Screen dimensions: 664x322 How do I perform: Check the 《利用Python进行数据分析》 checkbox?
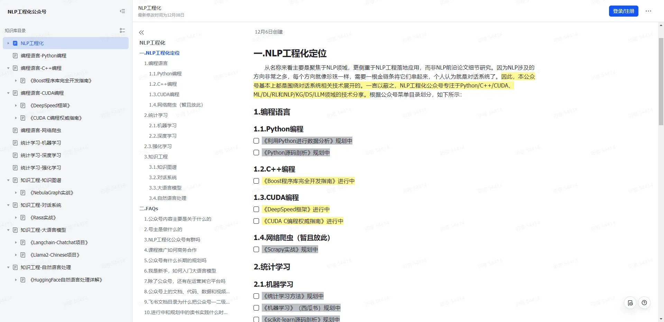[x=256, y=141]
